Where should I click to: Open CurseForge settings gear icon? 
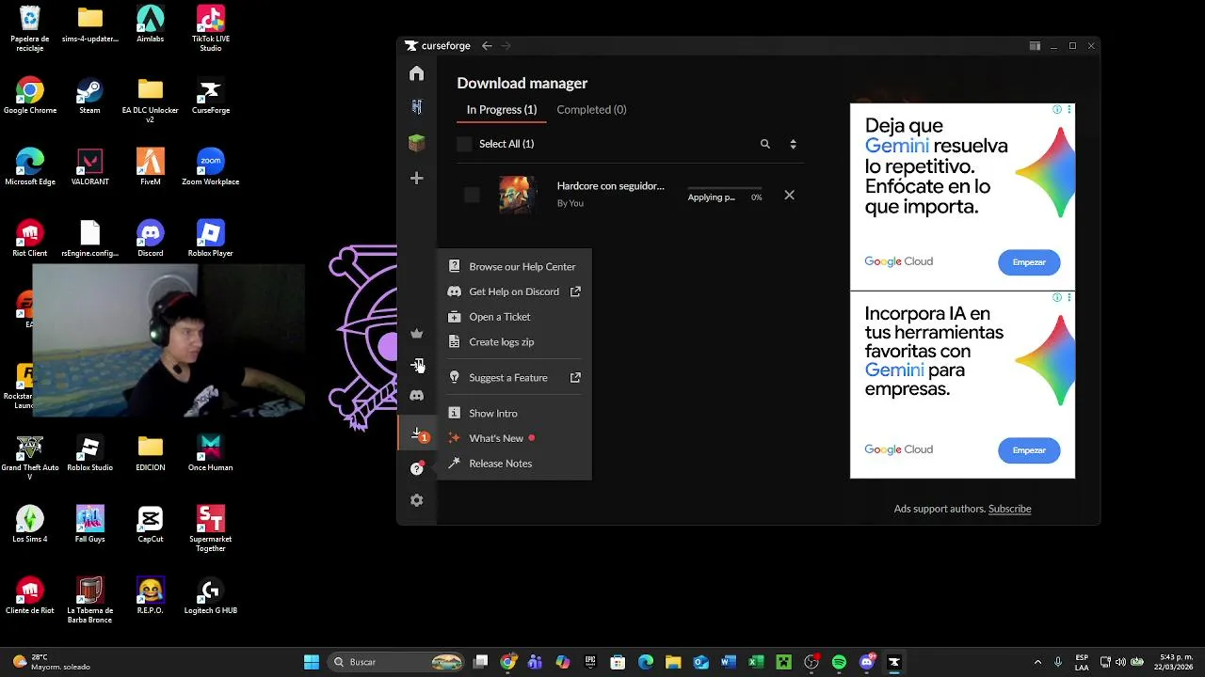pyautogui.click(x=417, y=500)
